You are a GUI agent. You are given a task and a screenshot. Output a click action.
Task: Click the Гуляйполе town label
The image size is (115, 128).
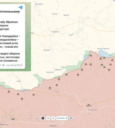pos(58,70)
